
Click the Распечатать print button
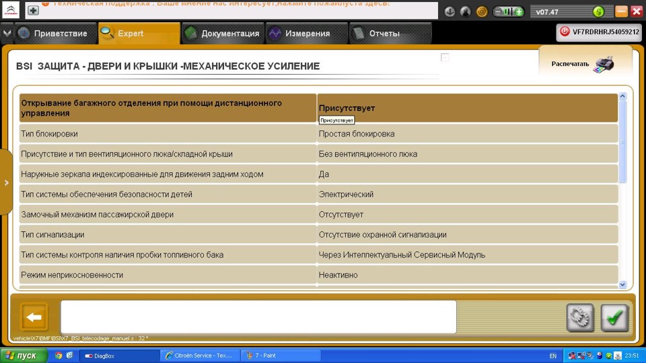click(585, 64)
